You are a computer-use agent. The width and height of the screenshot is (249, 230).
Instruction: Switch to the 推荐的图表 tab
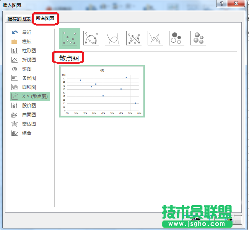[19, 19]
